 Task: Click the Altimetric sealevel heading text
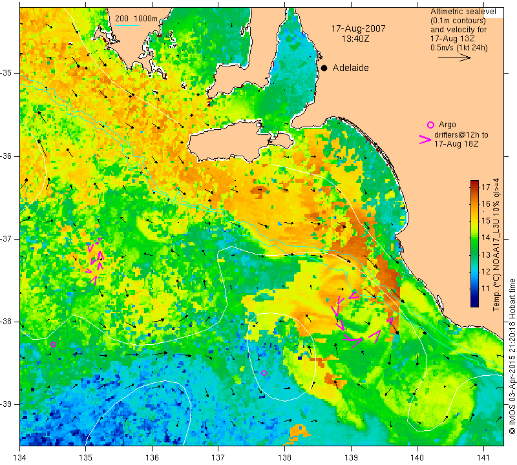point(463,12)
